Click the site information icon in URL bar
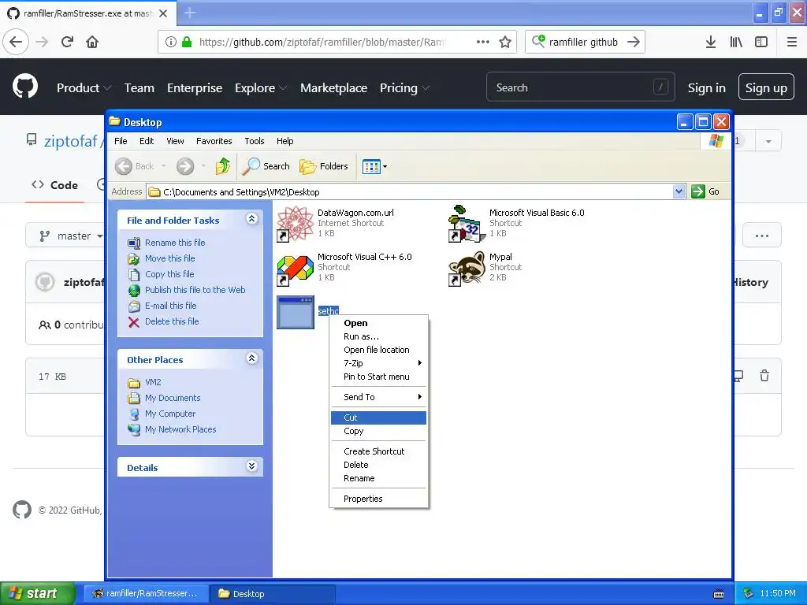807x605 pixels. tap(171, 42)
